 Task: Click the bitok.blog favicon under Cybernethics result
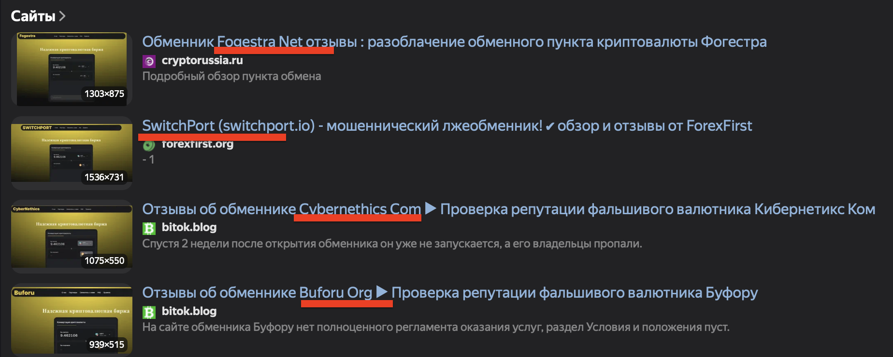(x=149, y=228)
